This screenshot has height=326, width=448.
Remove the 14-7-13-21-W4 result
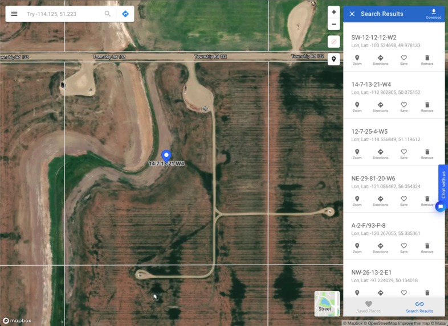(x=427, y=107)
